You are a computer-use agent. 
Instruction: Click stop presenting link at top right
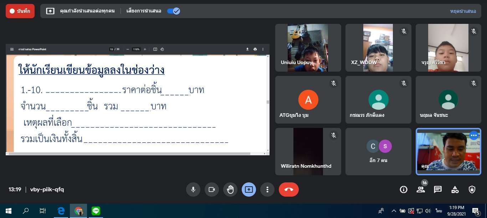coord(463,11)
